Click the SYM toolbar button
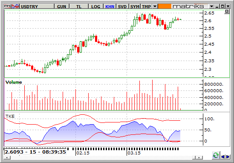 click(x=135, y=6)
